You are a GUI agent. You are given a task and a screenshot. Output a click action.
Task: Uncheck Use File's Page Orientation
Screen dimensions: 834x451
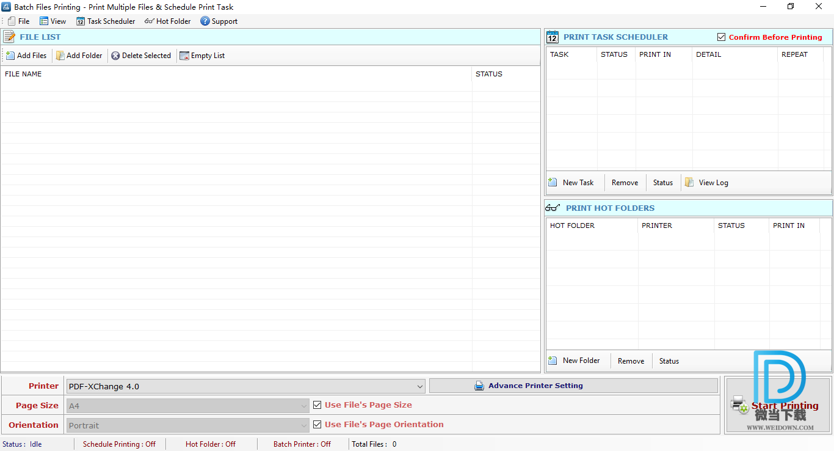[x=317, y=424]
